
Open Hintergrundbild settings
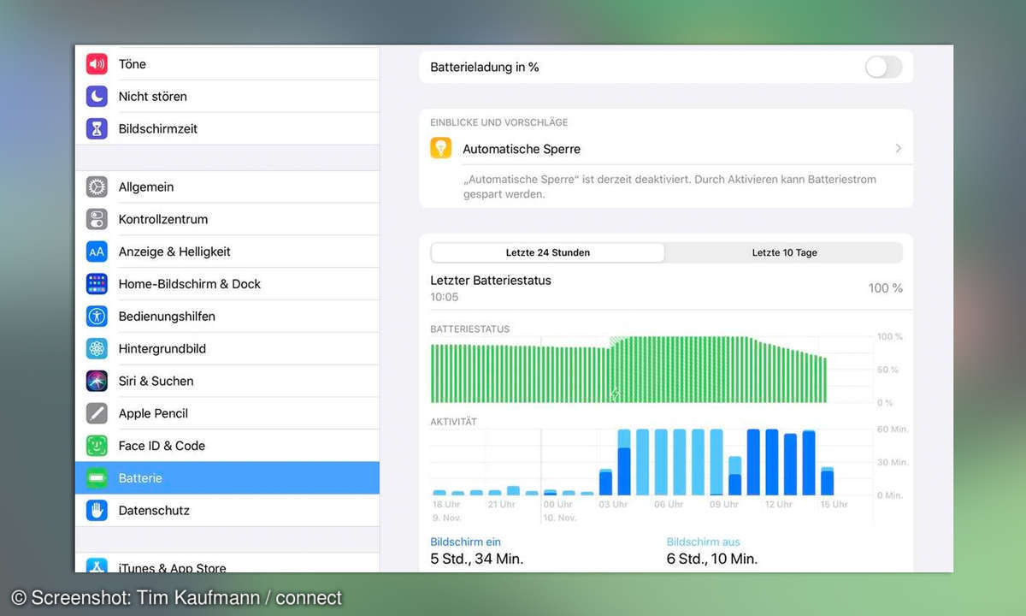(x=227, y=348)
